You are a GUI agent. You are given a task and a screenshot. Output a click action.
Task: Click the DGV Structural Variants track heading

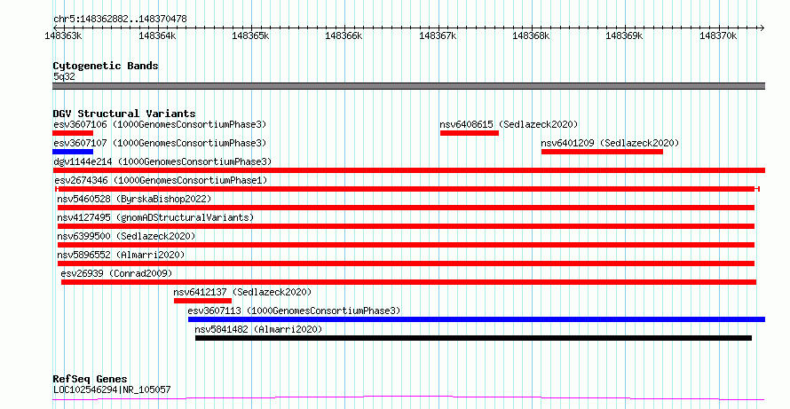pos(124,114)
